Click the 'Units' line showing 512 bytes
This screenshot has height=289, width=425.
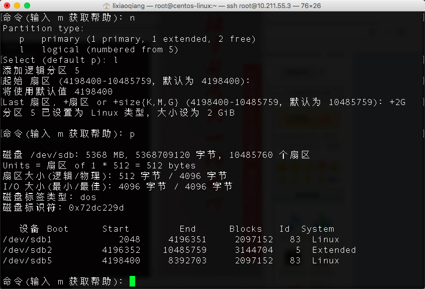(x=99, y=165)
